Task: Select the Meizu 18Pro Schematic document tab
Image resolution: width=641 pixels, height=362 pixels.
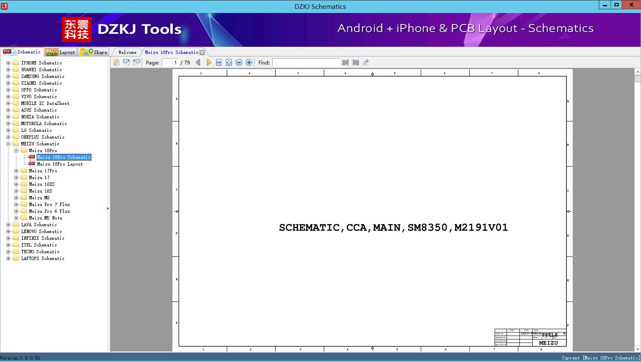Action: (x=172, y=52)
